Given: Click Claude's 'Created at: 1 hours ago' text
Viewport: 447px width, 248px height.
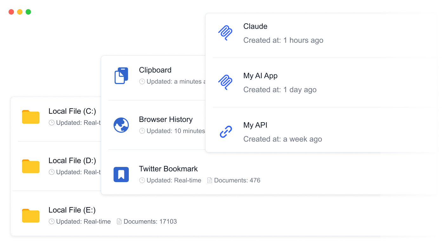Looking at the screenshot, I should (x=283, y=40).
